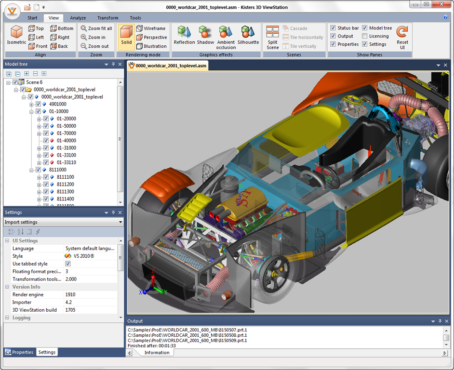This screenshot has height=370, width=454.
Task: Close the Model tree pane
Action: (x=120, y=64)
